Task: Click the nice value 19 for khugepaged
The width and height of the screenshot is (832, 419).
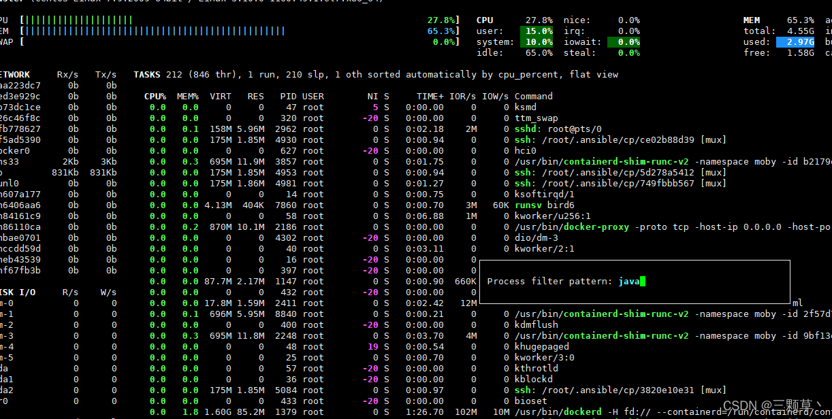Action: pyautogui.click(x=373, y=347)
